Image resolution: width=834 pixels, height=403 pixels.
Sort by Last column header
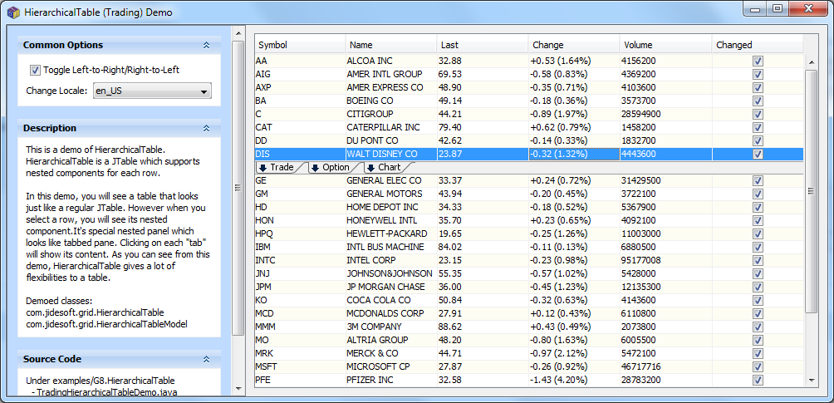pos(483,45)
